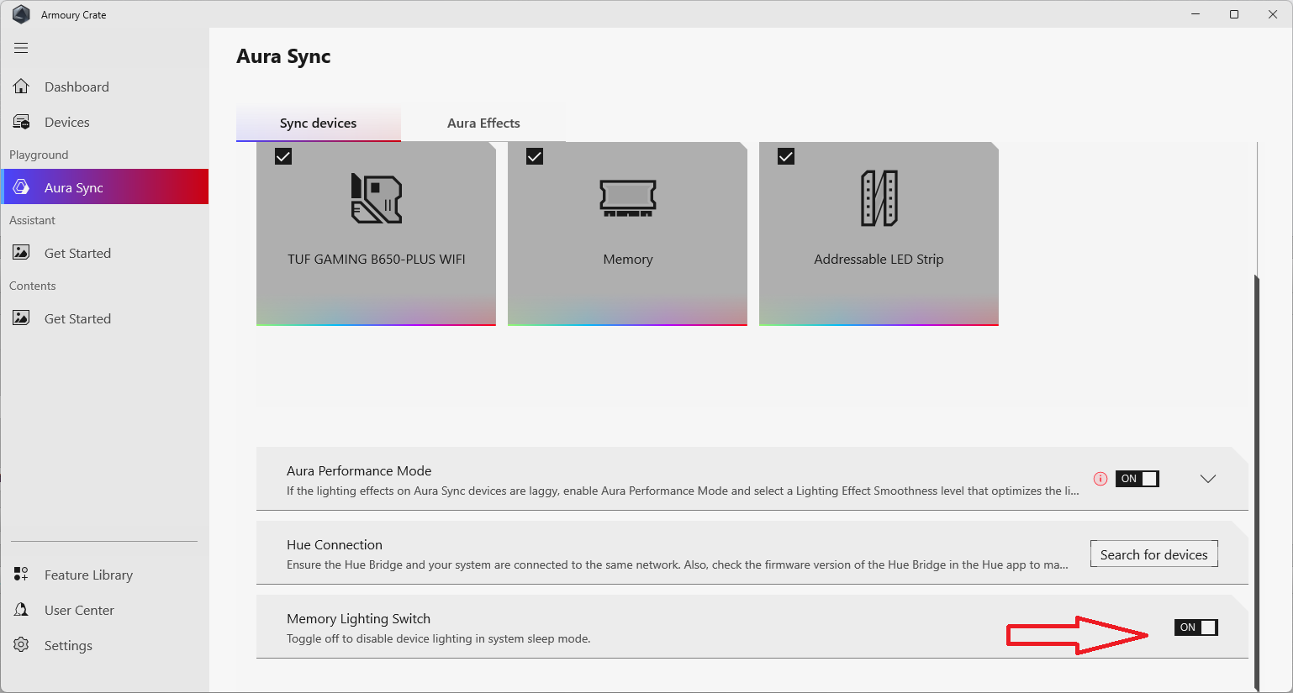Click the Assistant Get Started image icon
The width and height of the screenshot is (1293, 693).
coord(22,253)
